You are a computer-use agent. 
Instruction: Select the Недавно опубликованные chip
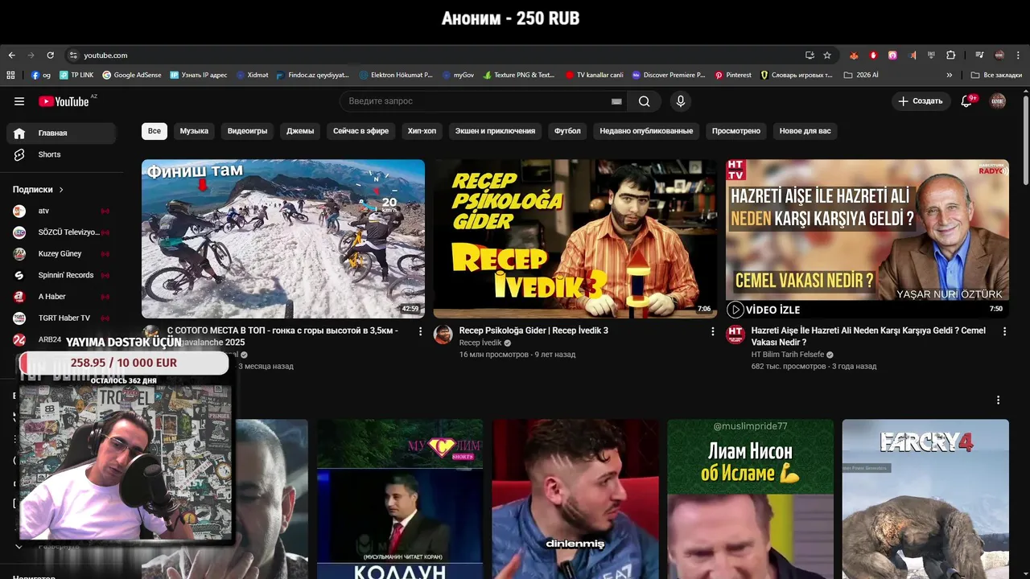click(646, 131)
